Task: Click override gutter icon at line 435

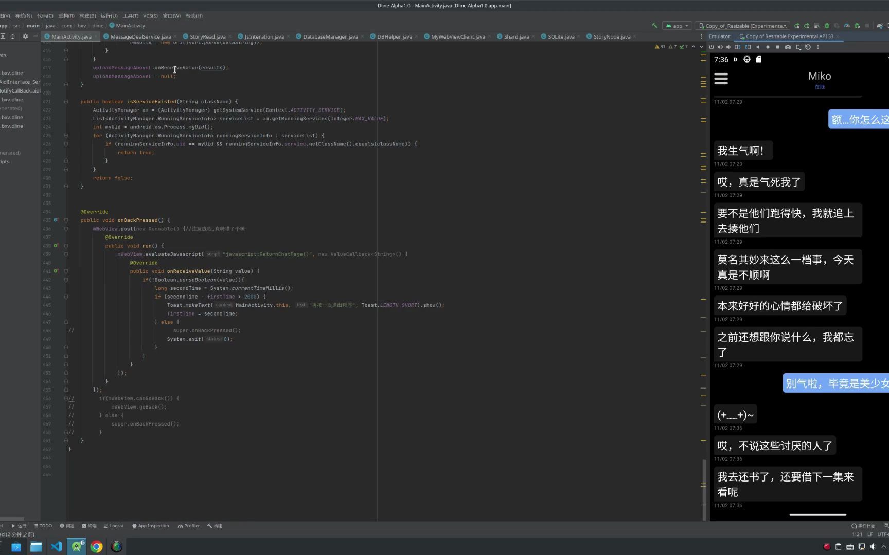Action: (56, 220)
